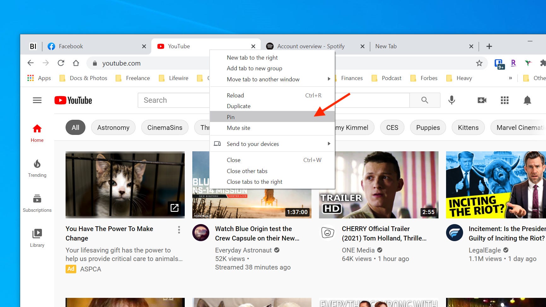Choose New tab to the right
Screen dimensions: 546x307
[x=272, y=57]
